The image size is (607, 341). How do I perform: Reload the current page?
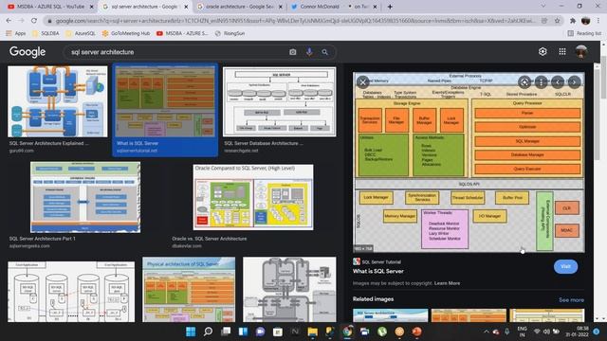(x=34, y=21)
